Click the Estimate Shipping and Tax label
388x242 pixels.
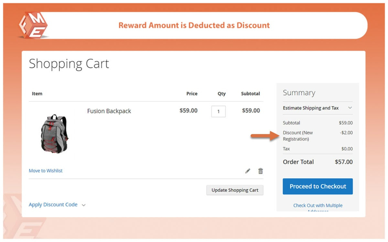(310, 108)
